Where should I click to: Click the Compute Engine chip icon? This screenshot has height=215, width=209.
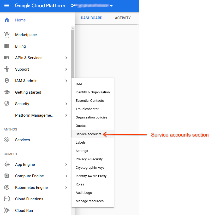coord(7,176)
